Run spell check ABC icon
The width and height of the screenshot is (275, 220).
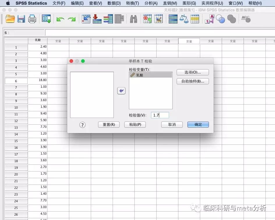(246, 19)
